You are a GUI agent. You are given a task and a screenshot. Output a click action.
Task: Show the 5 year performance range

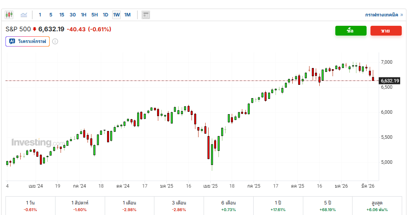click(x=327, y=206)
